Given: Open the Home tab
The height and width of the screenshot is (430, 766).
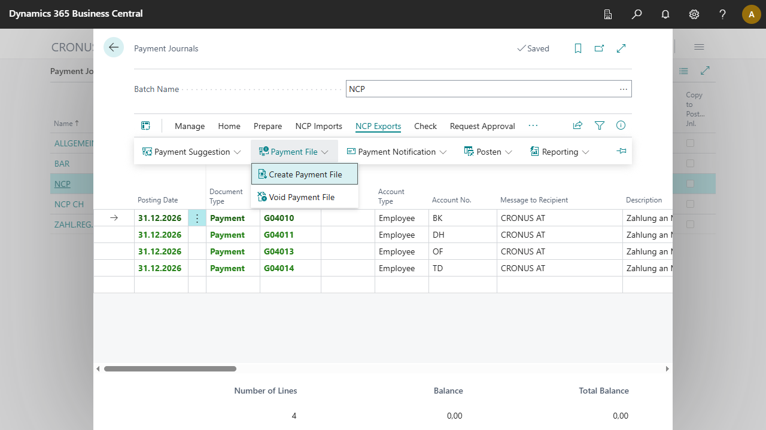Looking at the screenshot, I should (229, 126).
